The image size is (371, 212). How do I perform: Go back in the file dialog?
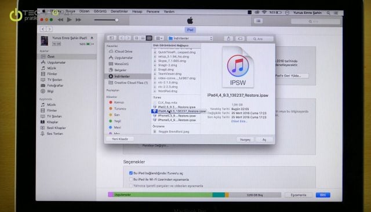click(x=122, y=38)
